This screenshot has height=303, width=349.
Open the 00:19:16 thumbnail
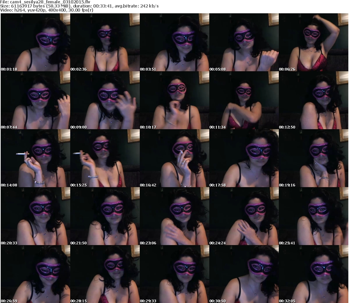pyautogui.click(x=314, y=158)
